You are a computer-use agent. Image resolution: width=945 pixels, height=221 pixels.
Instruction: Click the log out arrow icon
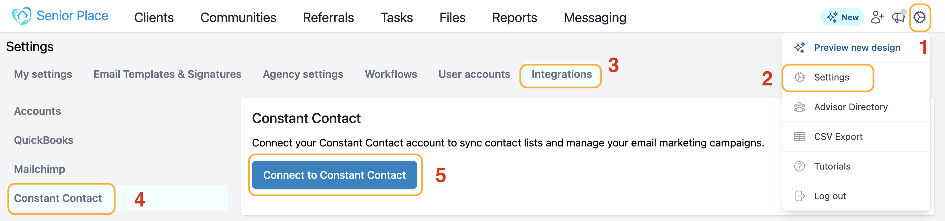800,196
